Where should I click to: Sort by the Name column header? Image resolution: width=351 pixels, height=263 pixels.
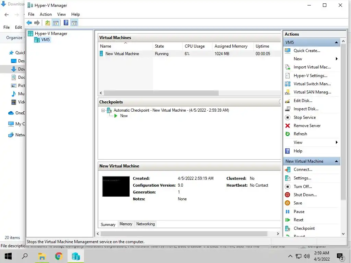click(x=125, y=46)
